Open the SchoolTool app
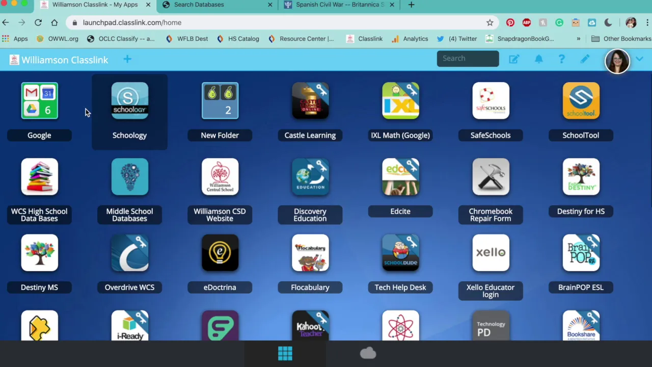 581,100
